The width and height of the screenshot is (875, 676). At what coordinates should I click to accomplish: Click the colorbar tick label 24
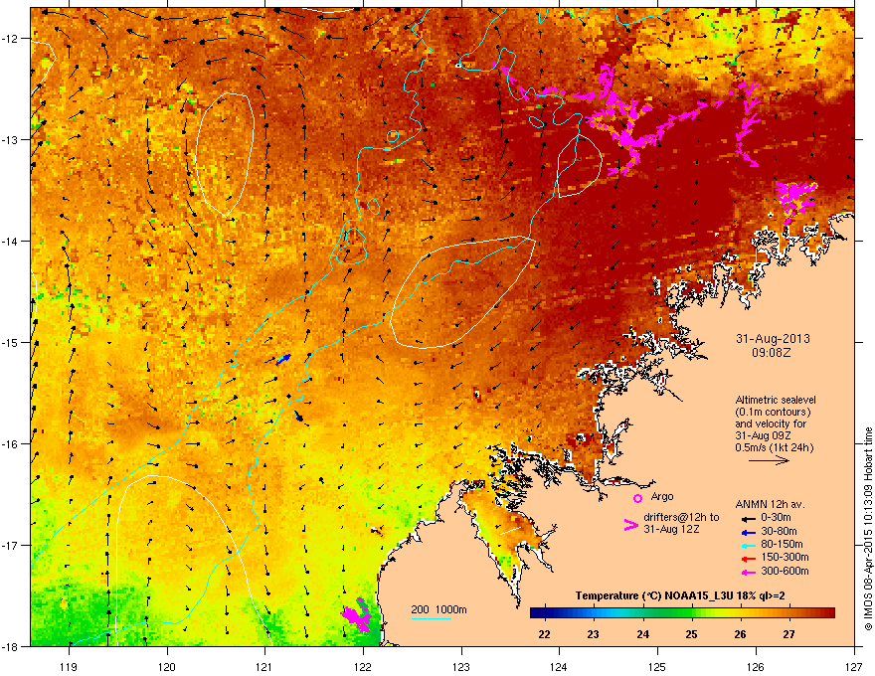pos(643,634)
